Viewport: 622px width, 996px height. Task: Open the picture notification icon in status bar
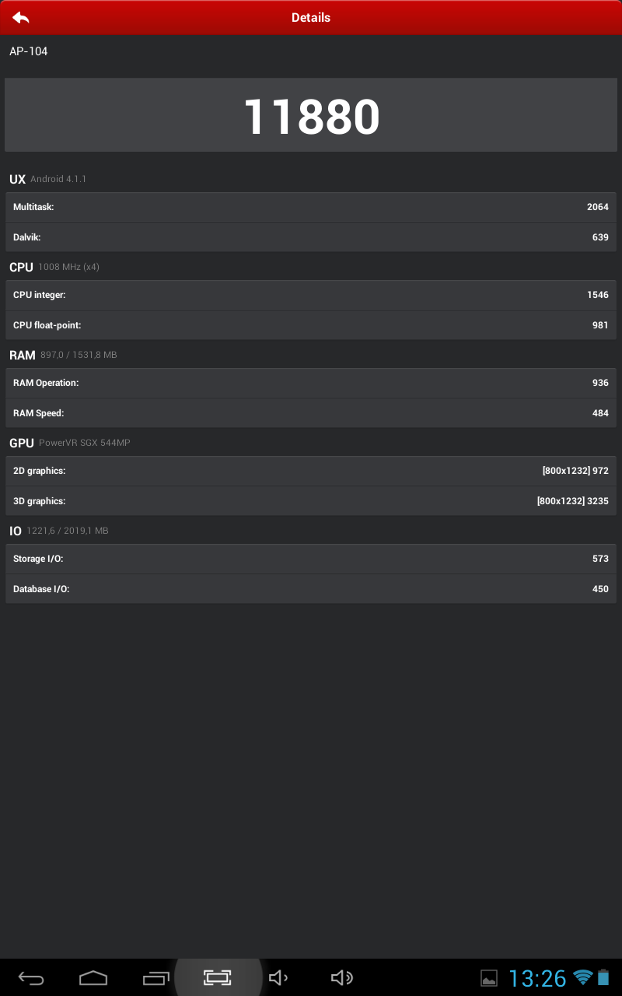tap(488, 978)
